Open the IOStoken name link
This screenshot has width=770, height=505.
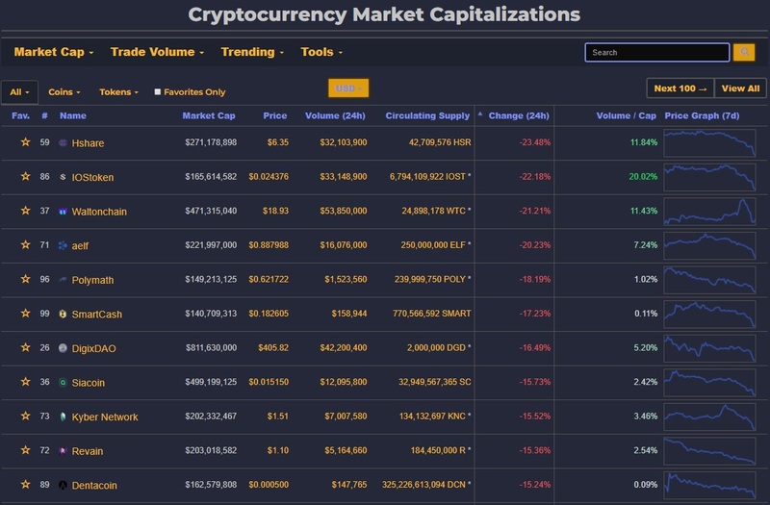92,177
